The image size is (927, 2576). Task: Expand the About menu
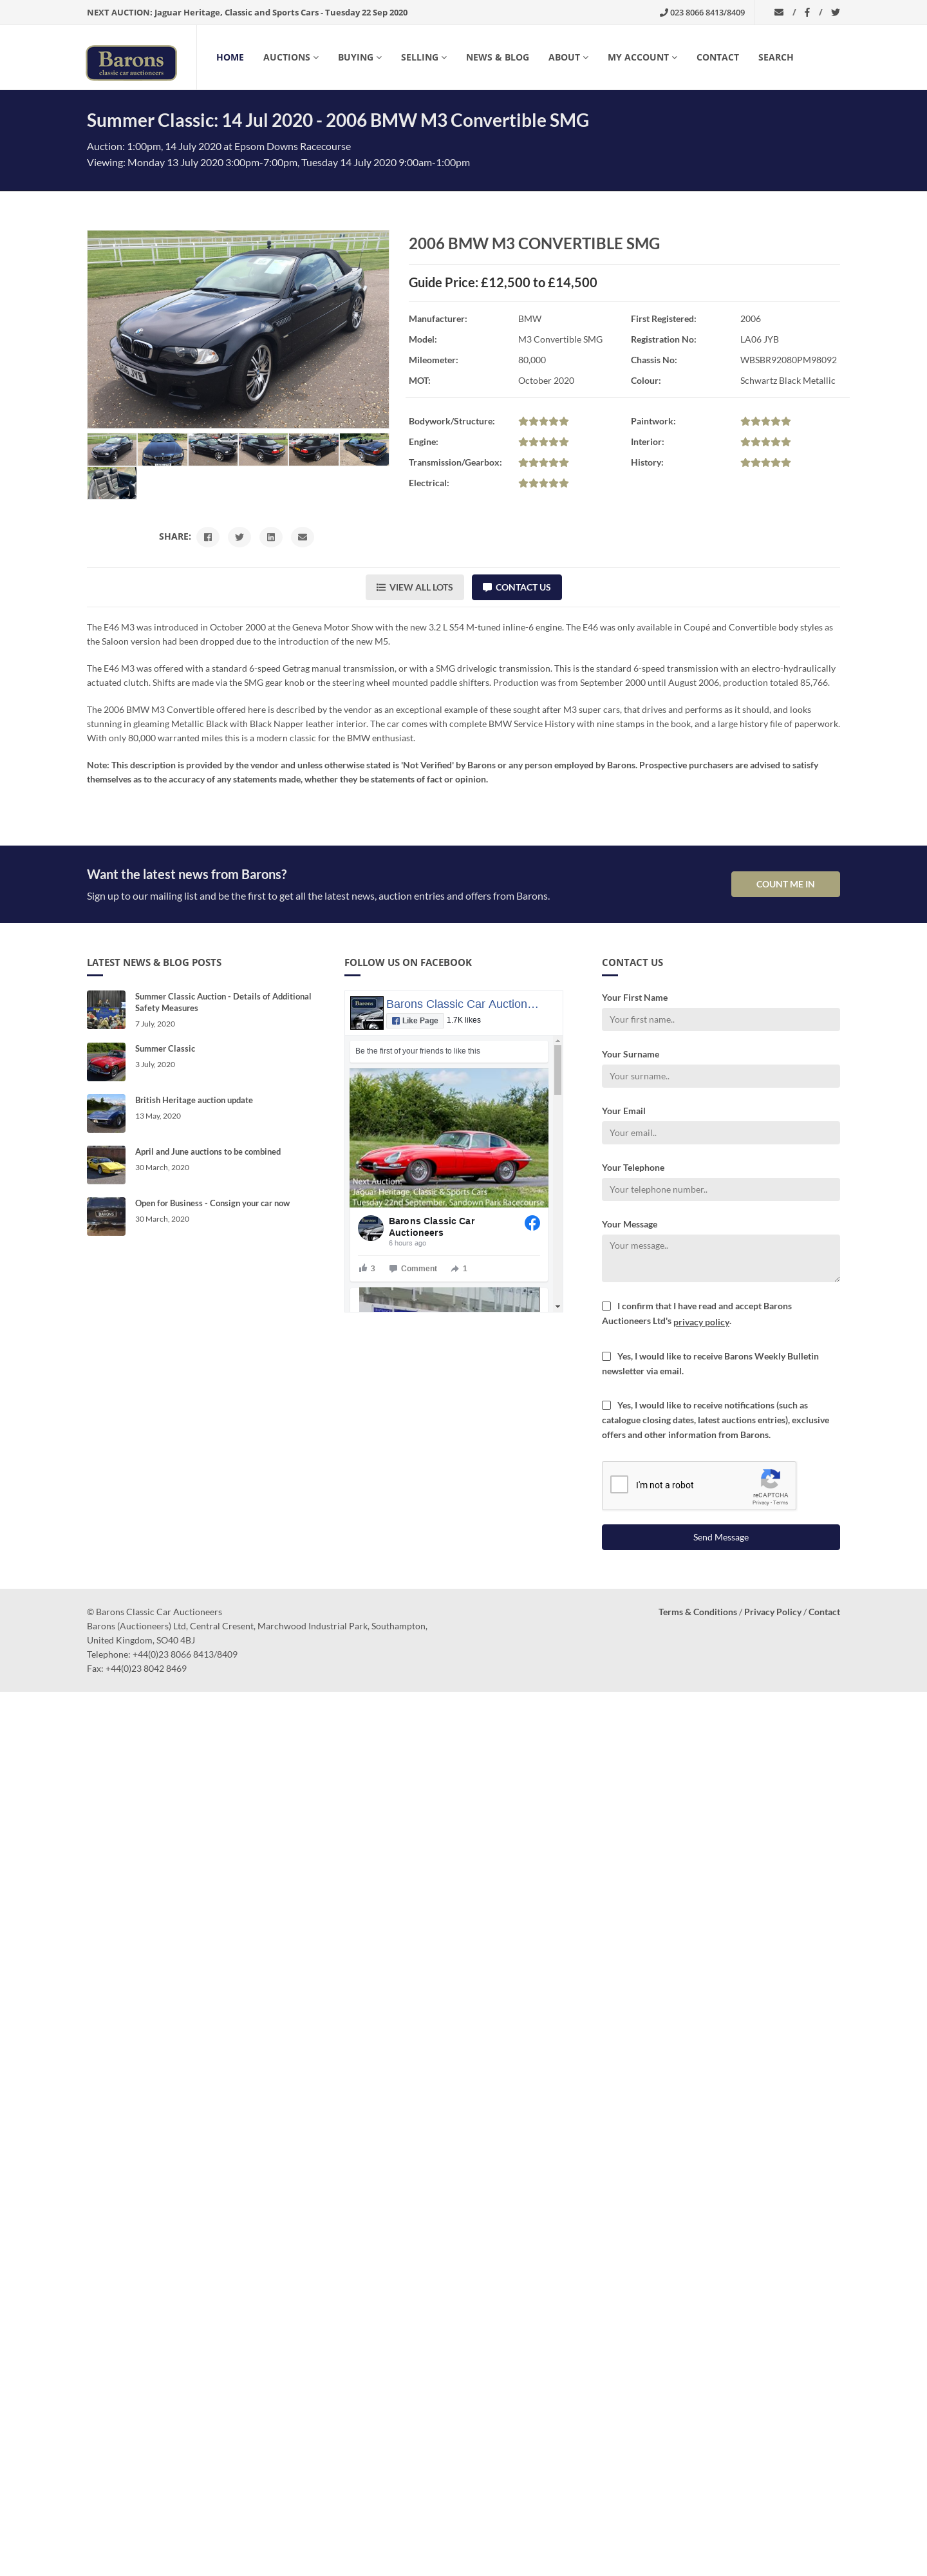tap(568, 57)
